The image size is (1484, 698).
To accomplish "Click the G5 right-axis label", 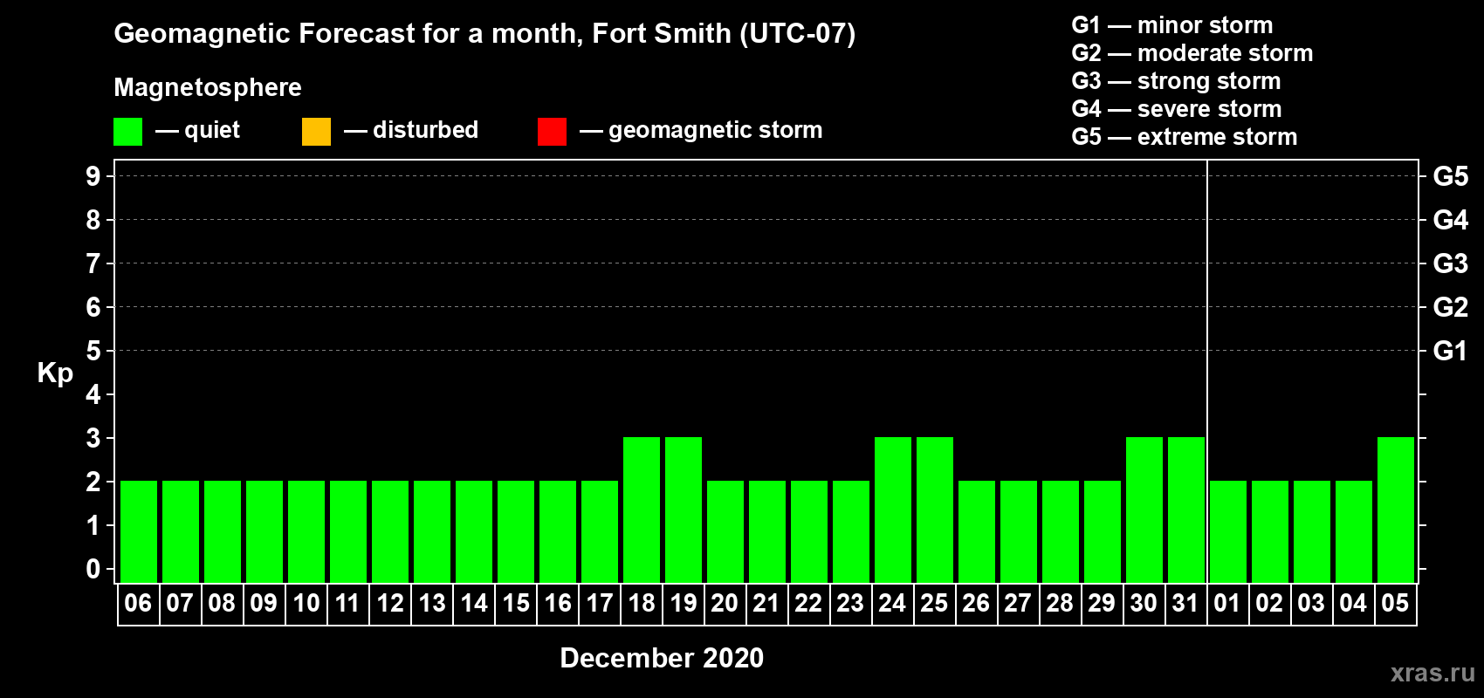I will (1451, 176).
